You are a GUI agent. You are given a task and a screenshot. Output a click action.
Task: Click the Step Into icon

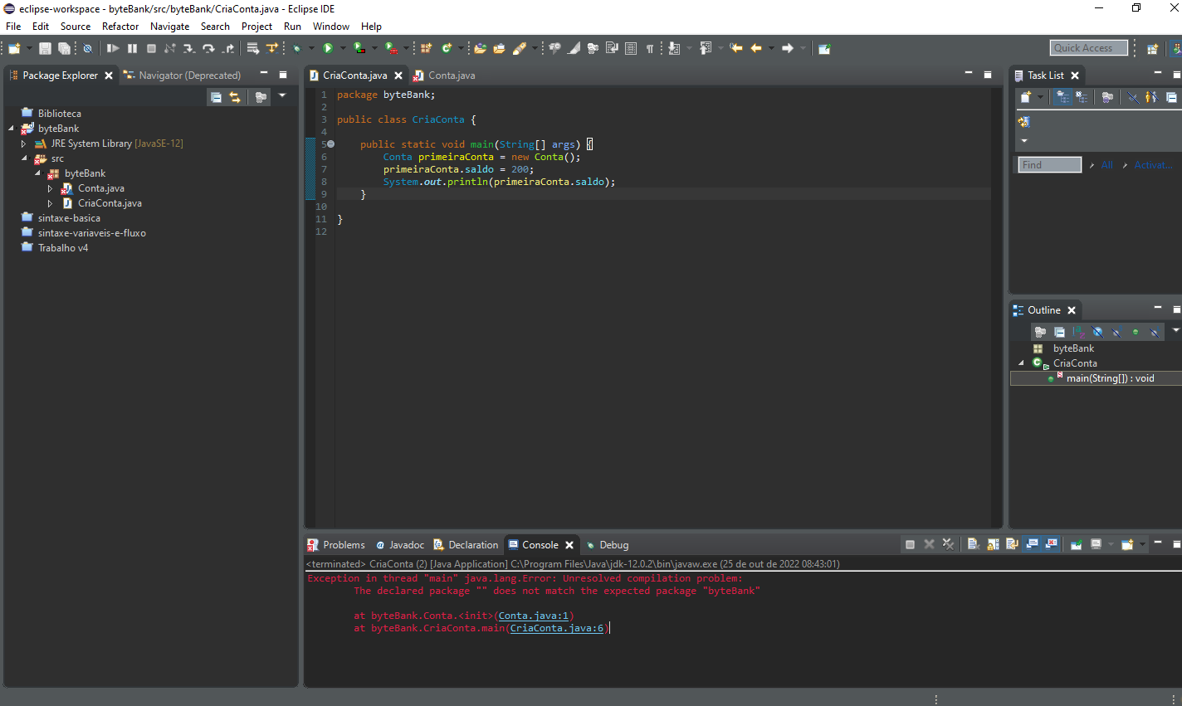point(189,48)
